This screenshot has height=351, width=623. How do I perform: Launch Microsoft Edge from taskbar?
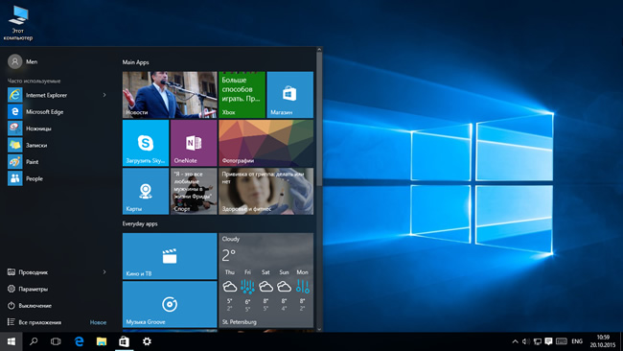tap(79, 341)
